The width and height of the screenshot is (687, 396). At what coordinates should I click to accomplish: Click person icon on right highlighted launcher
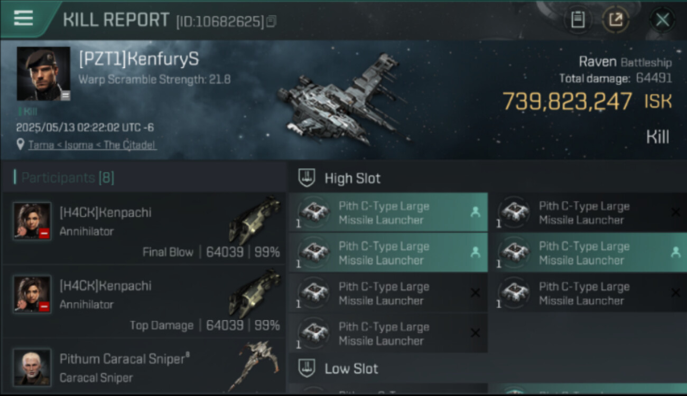coord(675,252)
